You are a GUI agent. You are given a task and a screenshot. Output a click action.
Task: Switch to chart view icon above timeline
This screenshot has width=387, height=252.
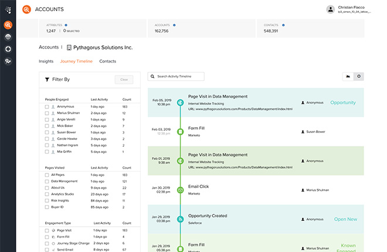point(348,76)
